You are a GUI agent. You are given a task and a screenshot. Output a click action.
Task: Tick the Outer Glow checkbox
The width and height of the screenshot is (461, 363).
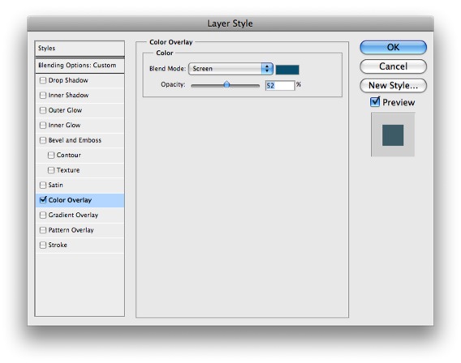coord(43,110)
